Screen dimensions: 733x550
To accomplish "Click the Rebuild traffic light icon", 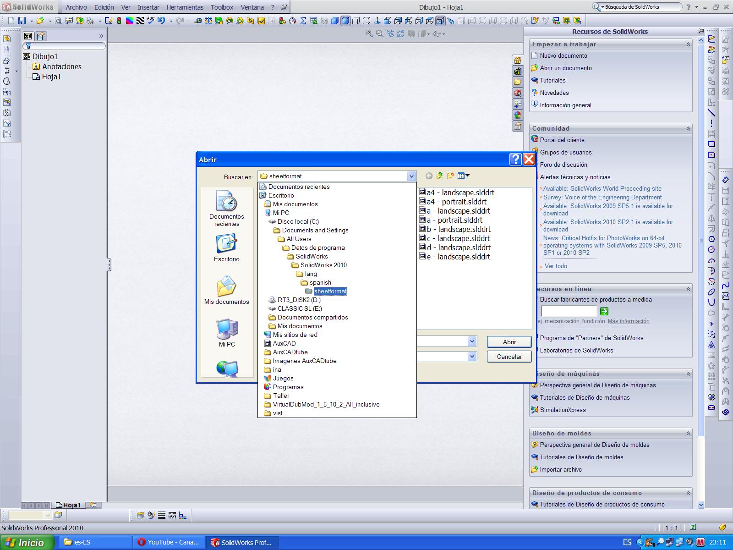I will pyautogui.click(x=119, y=21).
